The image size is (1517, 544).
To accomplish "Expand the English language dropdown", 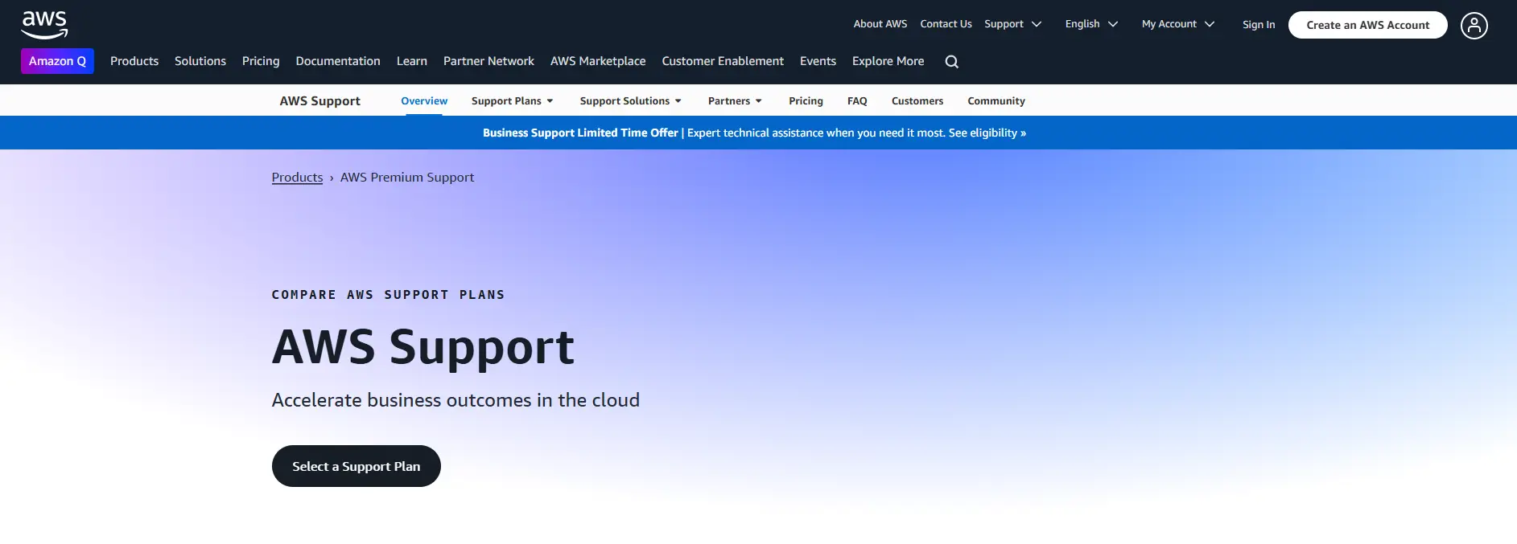I will pos(1091,24).
